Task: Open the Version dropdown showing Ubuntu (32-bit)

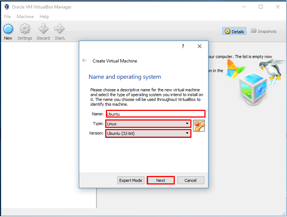Action: [x=148, y=133]
